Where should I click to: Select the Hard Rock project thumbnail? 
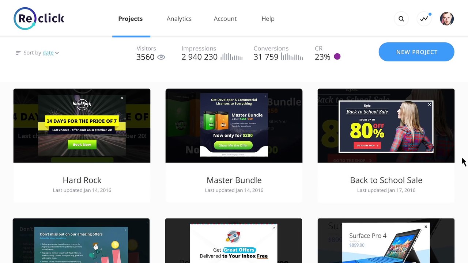tap(82, 126)
